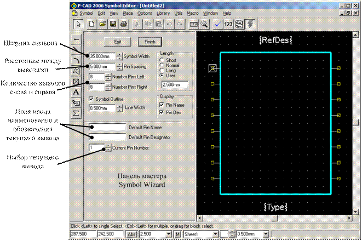Click the 123 renumber icon
Image resolution: width=362 pixels, height=241 pixels.
[x=228, y=24]
